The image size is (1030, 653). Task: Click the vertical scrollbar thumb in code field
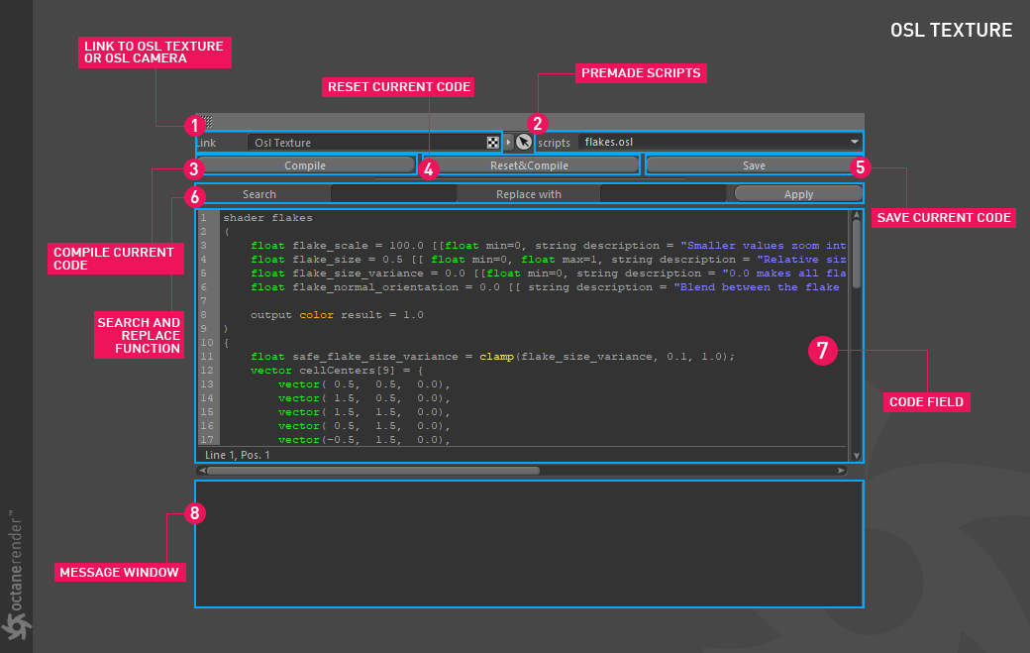click(x=856, y=256)
